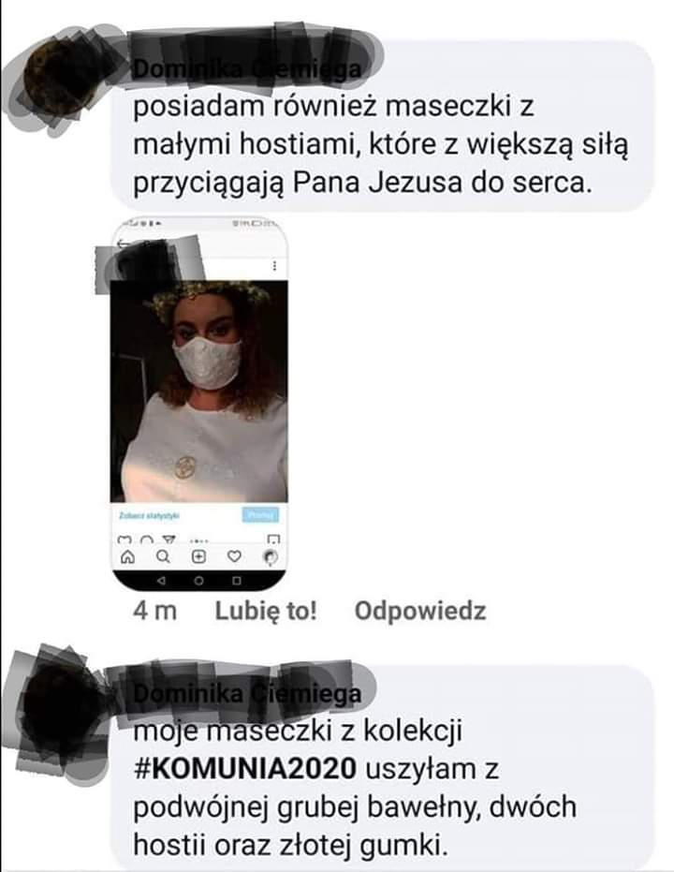674x872 pixels.
Task: Tap the comment bubble icon under photo
Action: [x=147, y=539]
